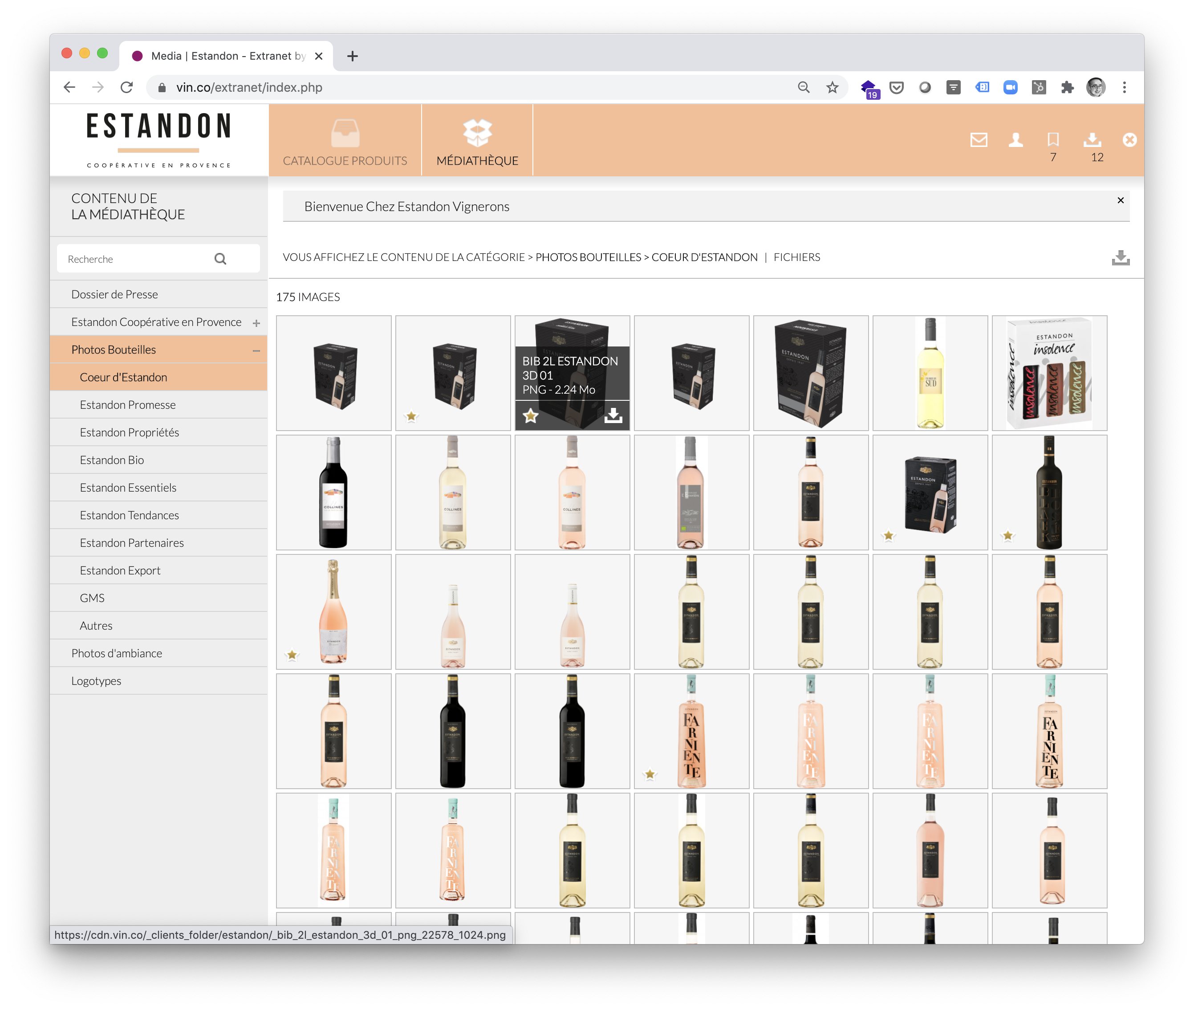Click the zoom magnifier icon in address bar

(x=804, y=87)
